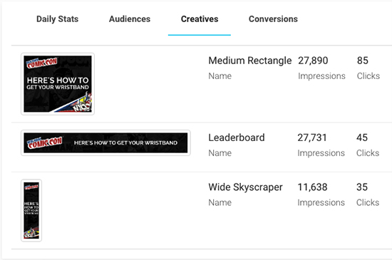Screen dimensions: 392x260
Task: Select the Wide Skyscraper creative name
Action: (245, 187)
